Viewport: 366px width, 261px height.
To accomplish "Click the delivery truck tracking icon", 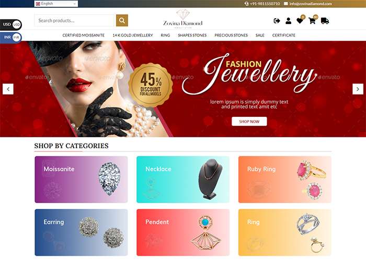I will pos(325,21).
